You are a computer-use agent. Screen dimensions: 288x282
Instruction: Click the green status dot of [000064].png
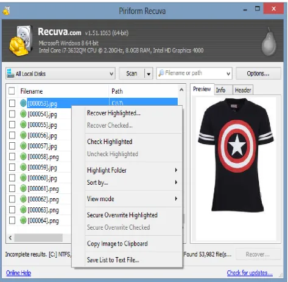pos(23,220)
